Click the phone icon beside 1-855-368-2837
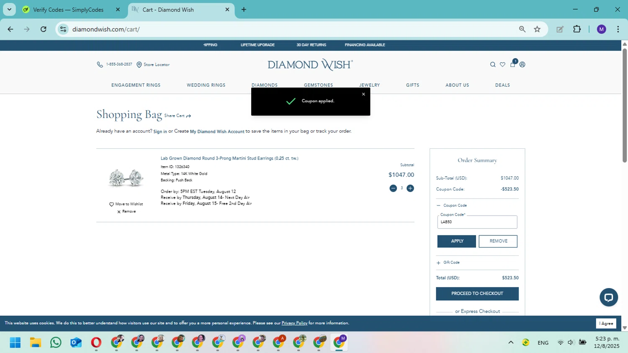The image size is (628, 353). pos(100,64)
